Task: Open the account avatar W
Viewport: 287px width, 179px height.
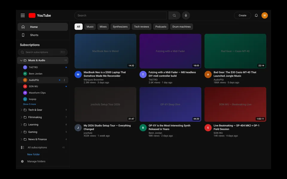Action: pos(265,16)
